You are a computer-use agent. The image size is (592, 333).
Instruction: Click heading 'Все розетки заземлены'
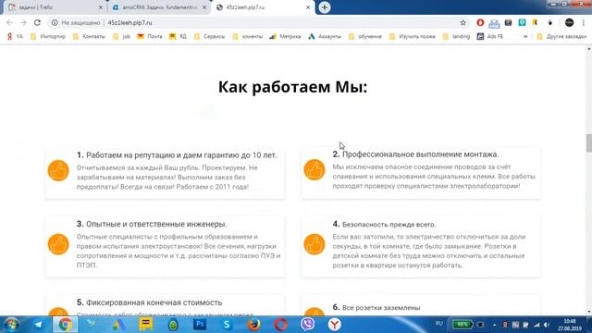(x=381, y=308)
